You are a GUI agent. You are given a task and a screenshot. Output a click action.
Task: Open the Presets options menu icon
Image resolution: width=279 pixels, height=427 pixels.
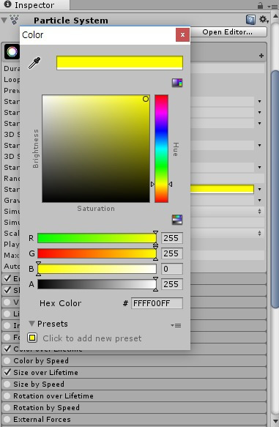[x=176, y=325]
